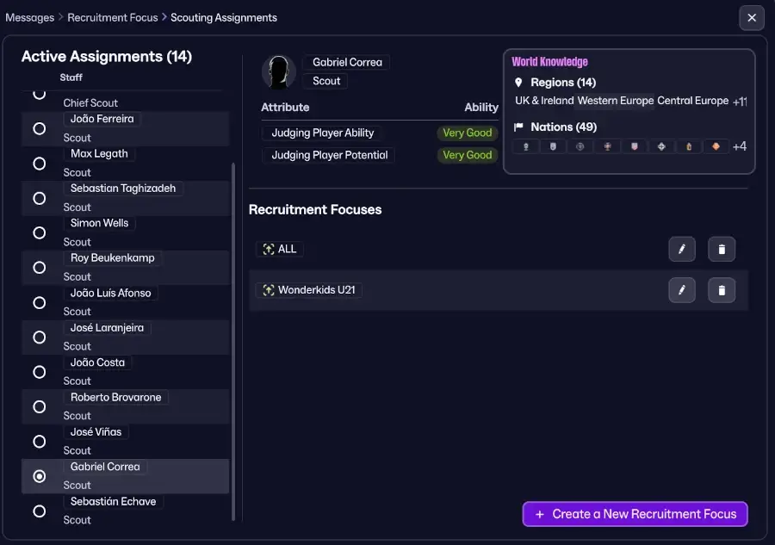Click the UK & Ireland region
Viewport: 775px width, 545px height.
click(x=544, y=101)
